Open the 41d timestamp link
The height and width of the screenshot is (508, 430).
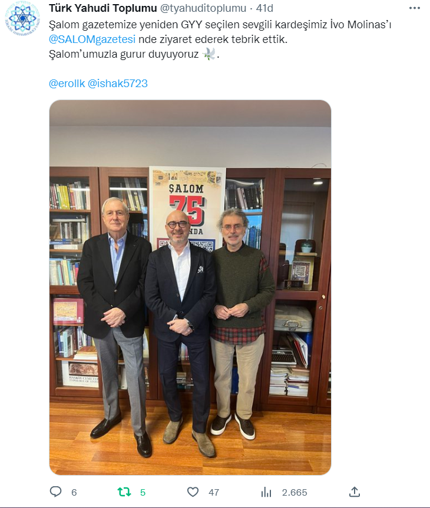264,8
